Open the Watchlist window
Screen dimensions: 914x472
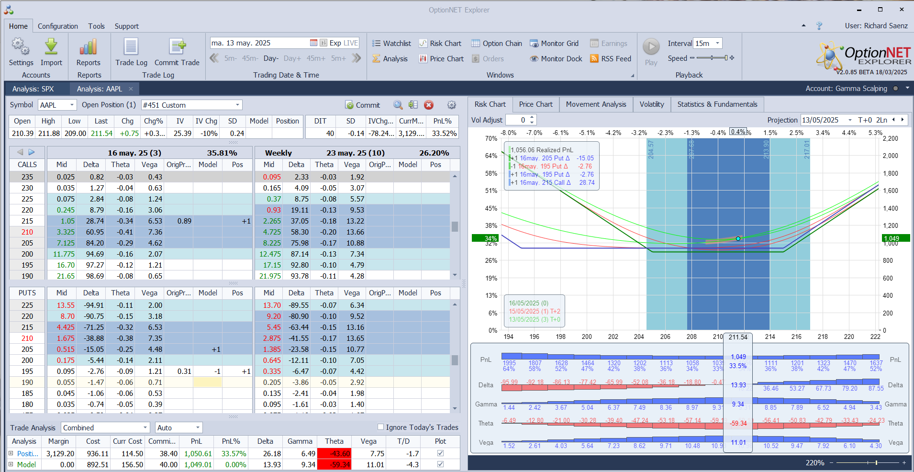pyautogui.click(x=391, y=43)
